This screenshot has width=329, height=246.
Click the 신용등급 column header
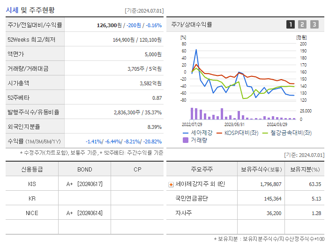(32, 169)
